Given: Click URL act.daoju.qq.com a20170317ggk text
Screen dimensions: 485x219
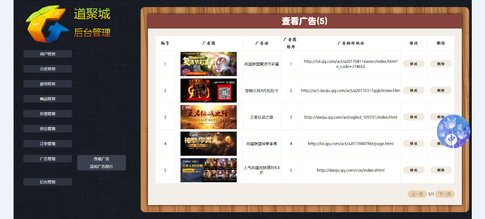Looking at the screenshot, I should [351, 91].
